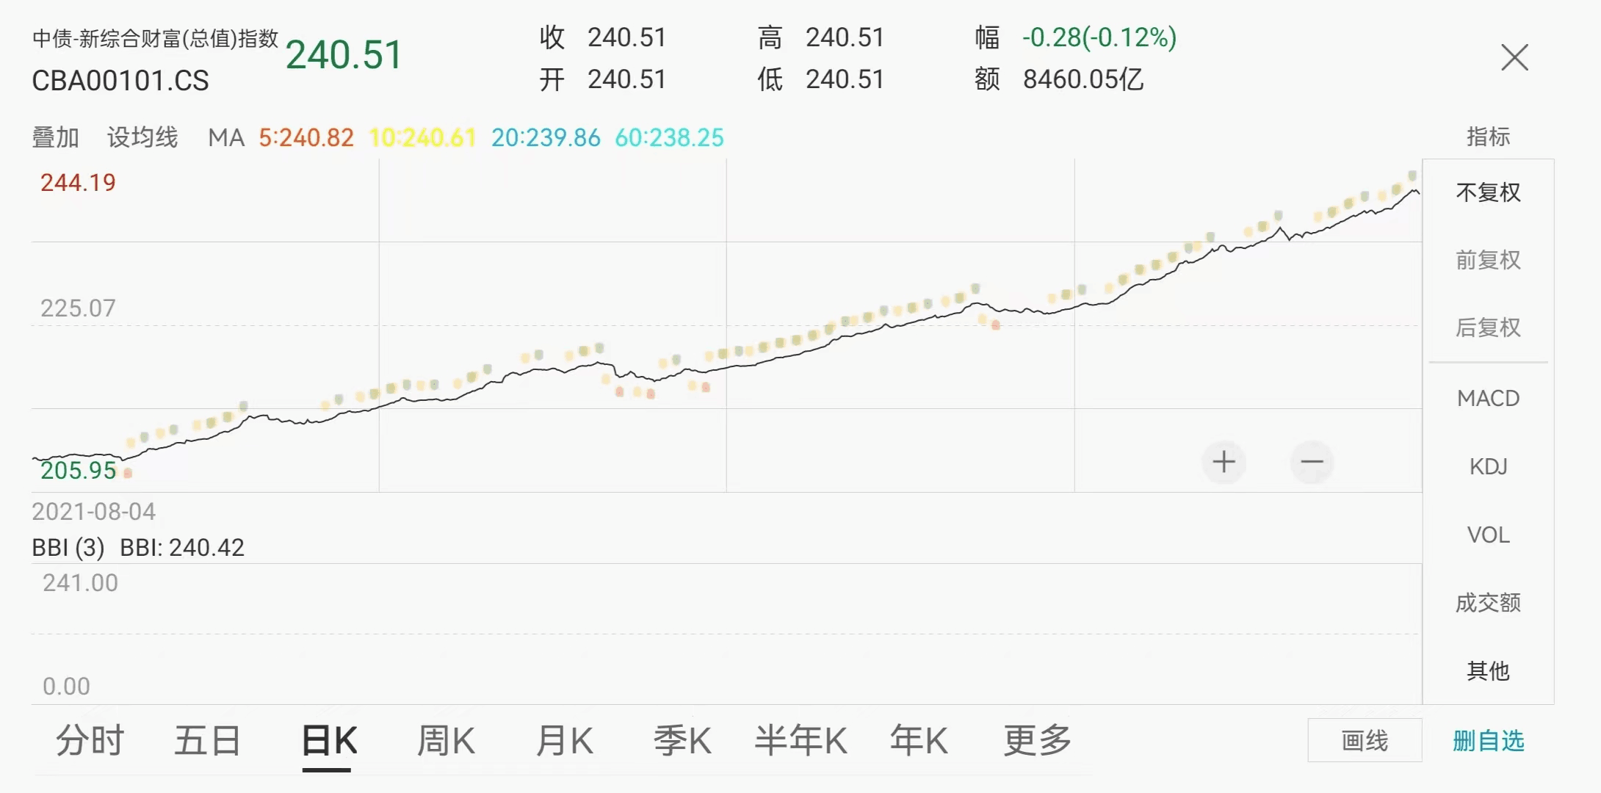Show the MACD indicator
Screen dimensions: 1601x793
(1488, 398)
